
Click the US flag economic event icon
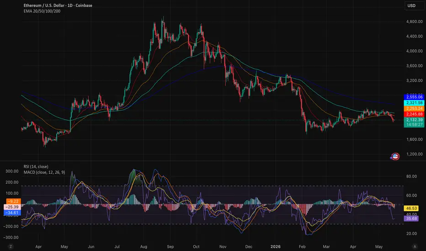pos(395,156)
